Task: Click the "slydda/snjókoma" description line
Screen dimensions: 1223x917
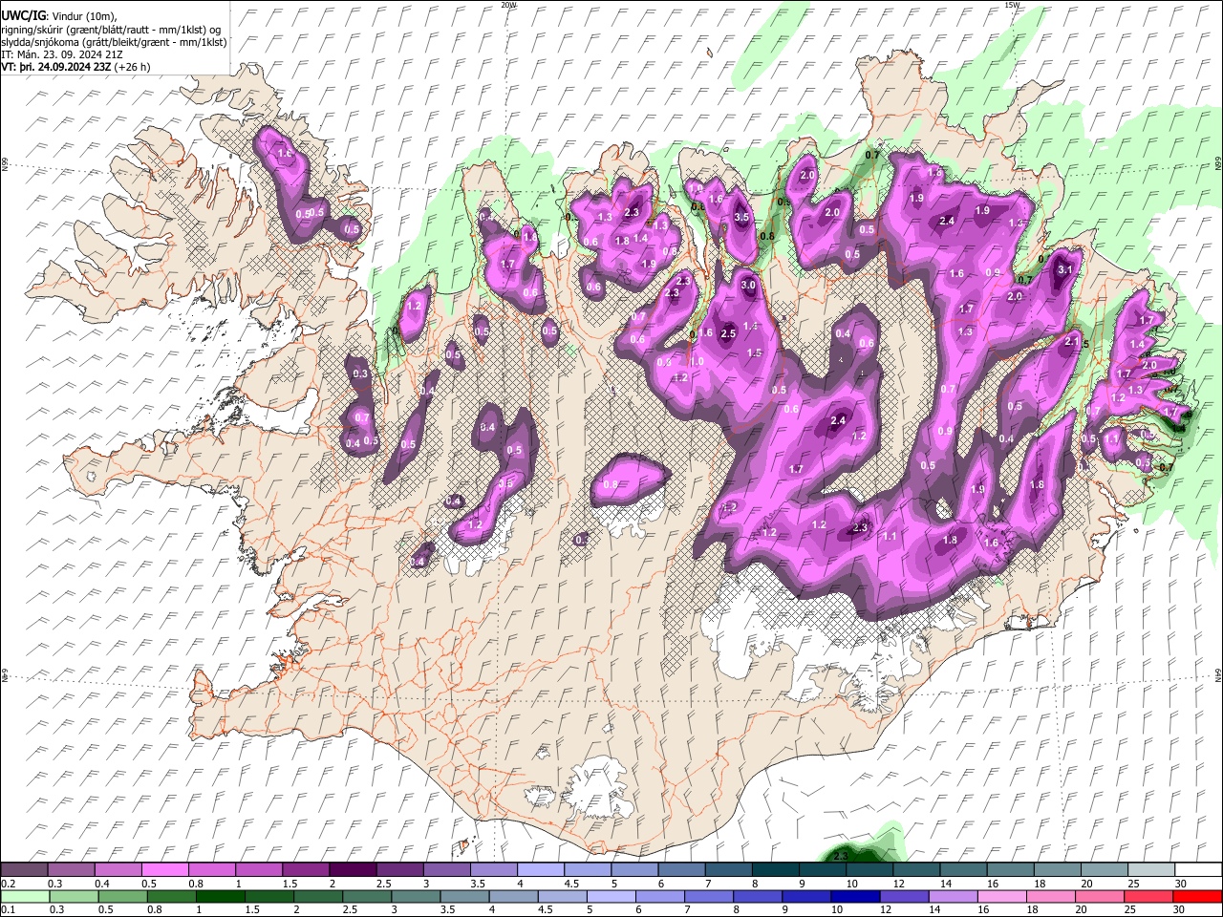Action: click(115, 42)
